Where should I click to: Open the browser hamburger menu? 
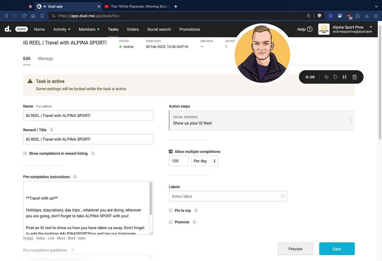click(x=376, y=16)
